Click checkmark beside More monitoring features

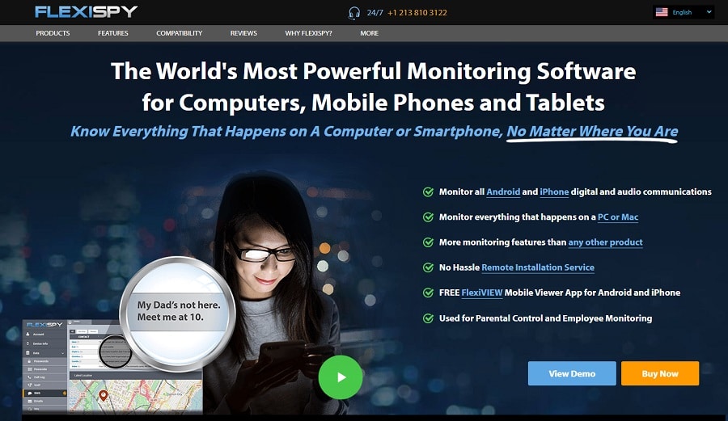(428, 242)
